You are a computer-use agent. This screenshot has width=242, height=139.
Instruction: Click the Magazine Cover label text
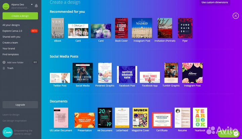click(x=140, y=130)
